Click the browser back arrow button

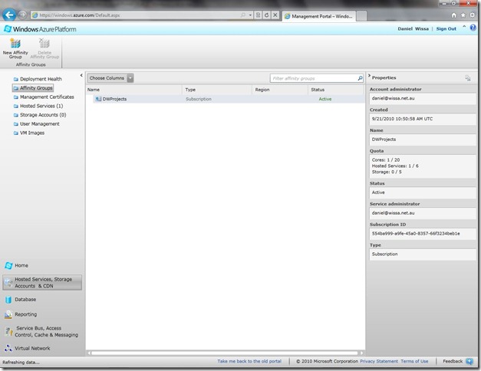coord(9,15)
